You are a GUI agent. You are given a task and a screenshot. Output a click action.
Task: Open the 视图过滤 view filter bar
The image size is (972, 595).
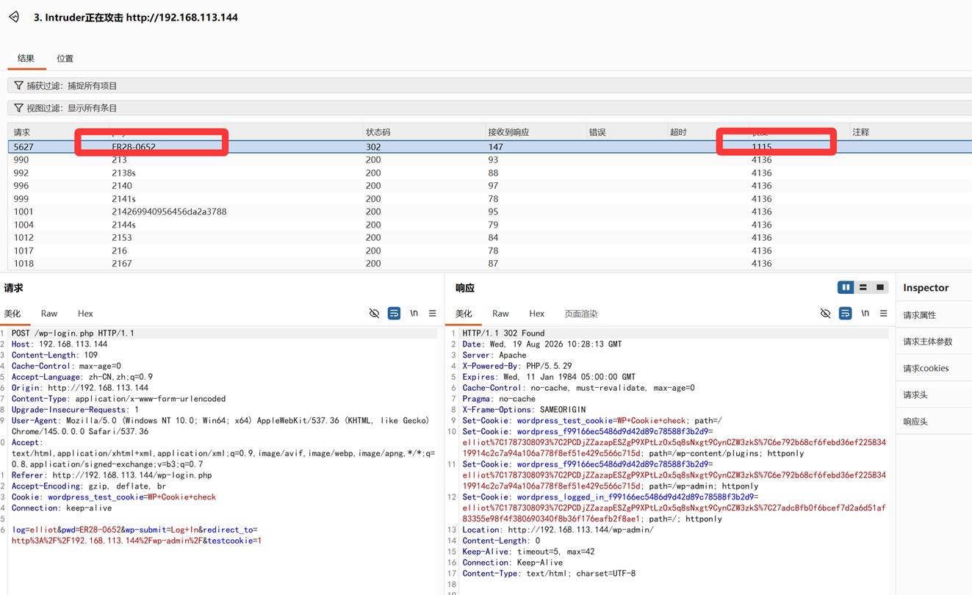coord(489,108)
